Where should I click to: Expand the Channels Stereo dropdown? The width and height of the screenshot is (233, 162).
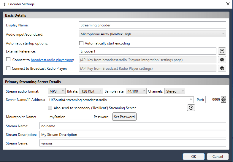tap(175, 91)
